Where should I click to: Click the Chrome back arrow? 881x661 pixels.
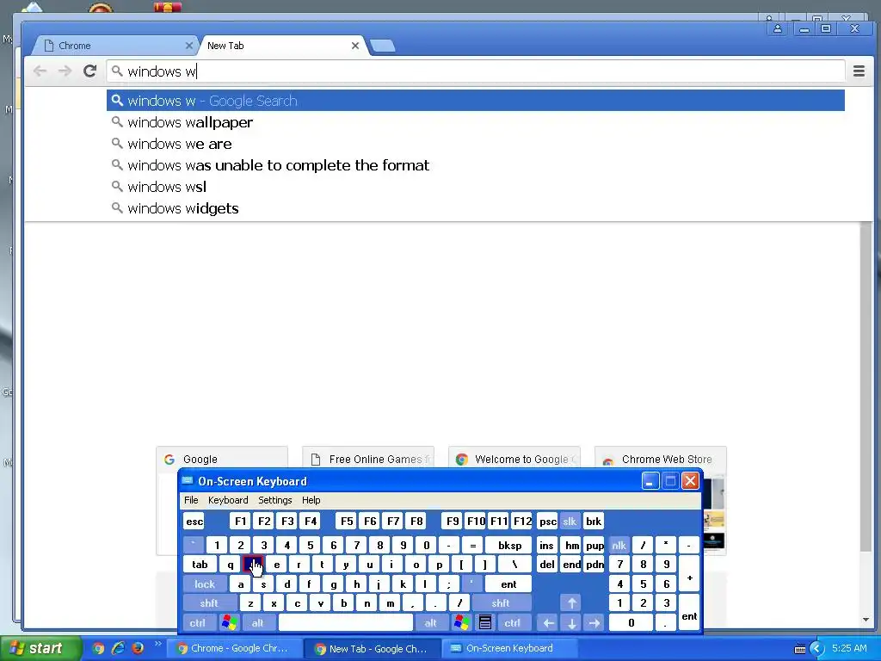click(40, 71)
